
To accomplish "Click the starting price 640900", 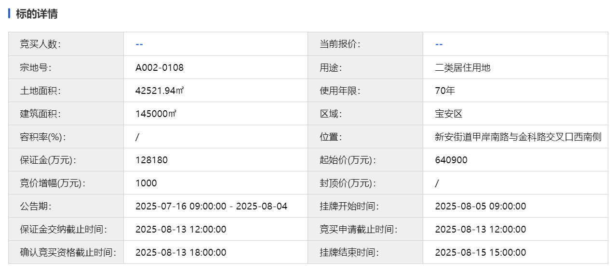I will (451, 160).
